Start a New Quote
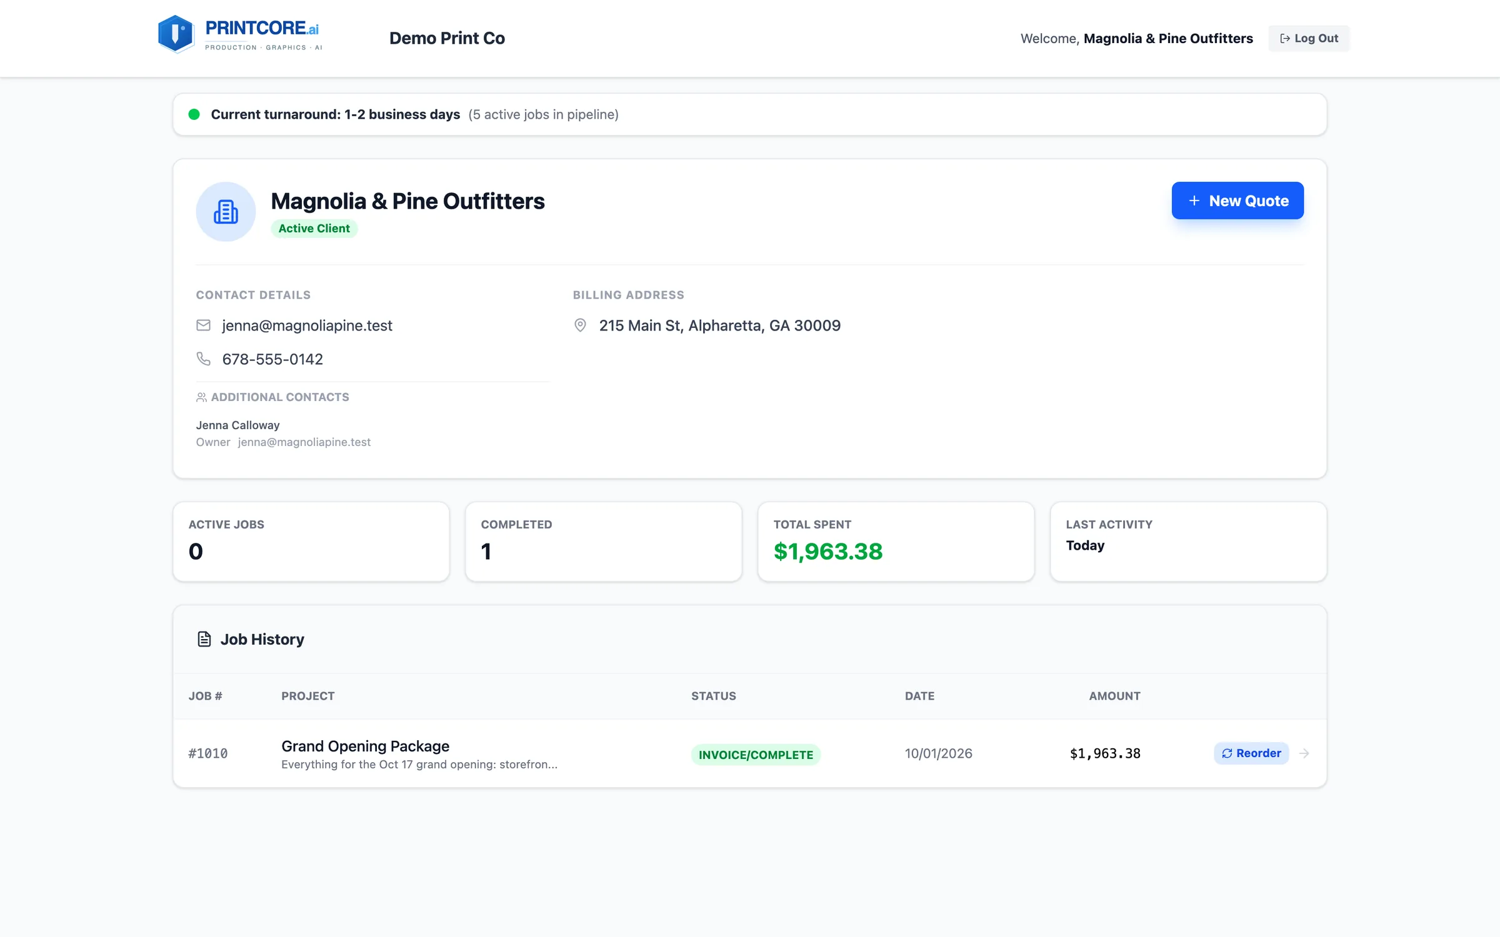The height and width of the screenshot is (937, 1500). coord(1237,201)
